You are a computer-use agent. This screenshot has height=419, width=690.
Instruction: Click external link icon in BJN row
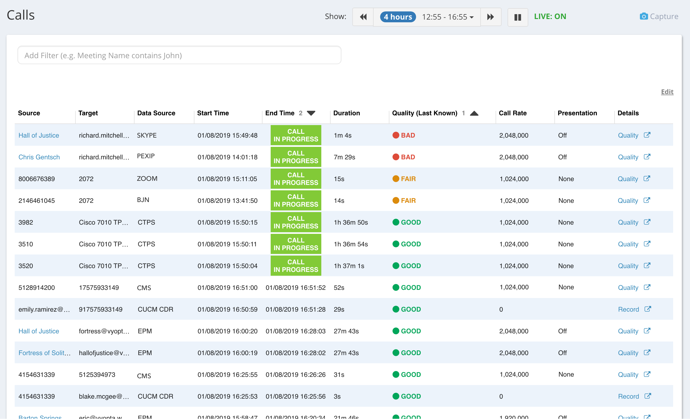click(647, 200)
